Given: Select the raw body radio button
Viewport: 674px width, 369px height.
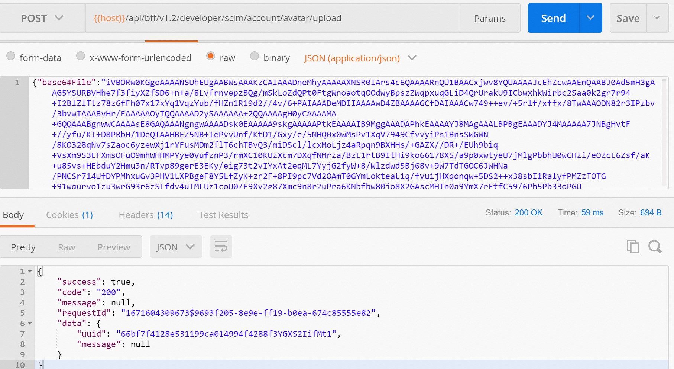Looking at the screenshot, I should (x=211, y=56).
